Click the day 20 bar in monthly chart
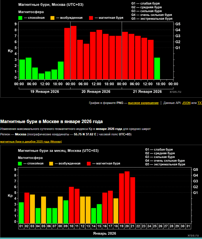The image size is (202, 239). 127,197
